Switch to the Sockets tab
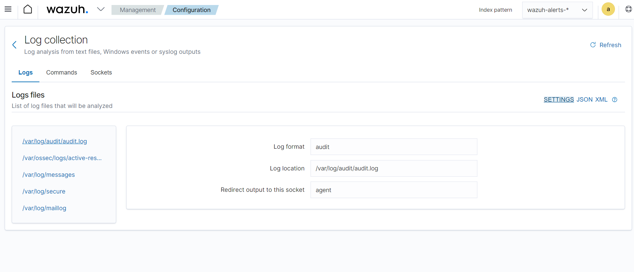 (101, 73)
